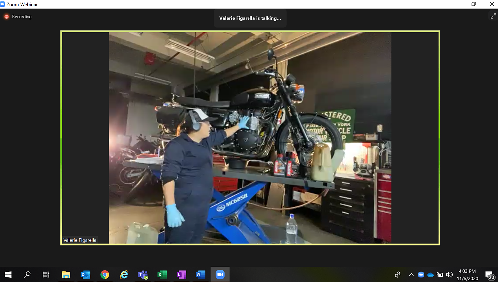Open the clock showing 4:03 PM
The image size is (498, 282).
(x=467, y=275)
